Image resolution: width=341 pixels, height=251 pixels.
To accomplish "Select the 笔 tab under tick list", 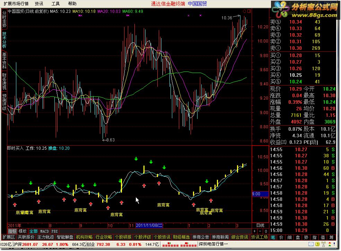I will [273, 237].
